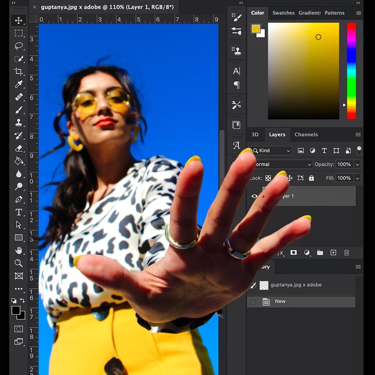Expand the Fill value dropdown
375x375 pixels.
coord(357,178)
